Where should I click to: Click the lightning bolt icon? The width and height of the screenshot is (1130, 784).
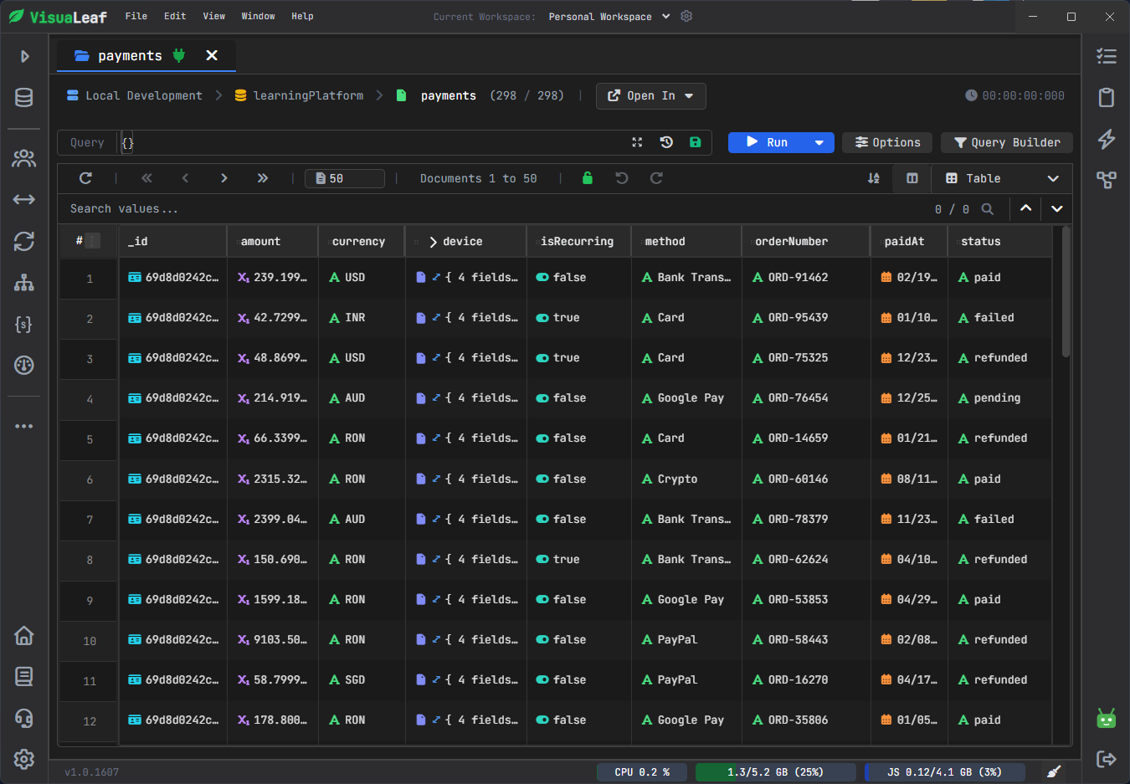(1107, 139)
